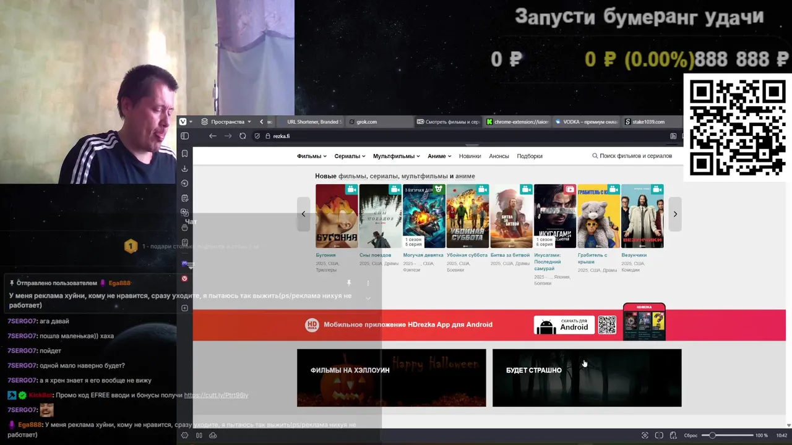
Task: Toggle the browser side panel icon
Action: click(x=184, y=136)
